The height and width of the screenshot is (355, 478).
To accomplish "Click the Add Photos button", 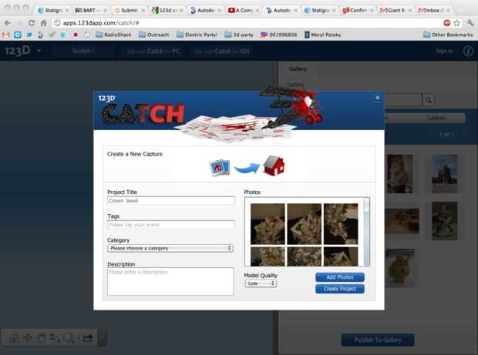I will [339, 277].
